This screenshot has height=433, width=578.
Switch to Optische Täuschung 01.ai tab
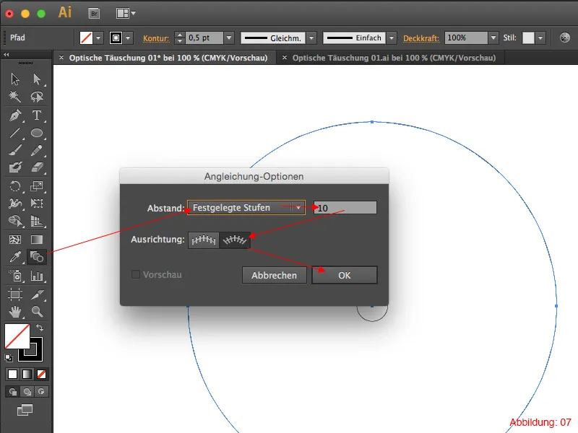point(394,58)
